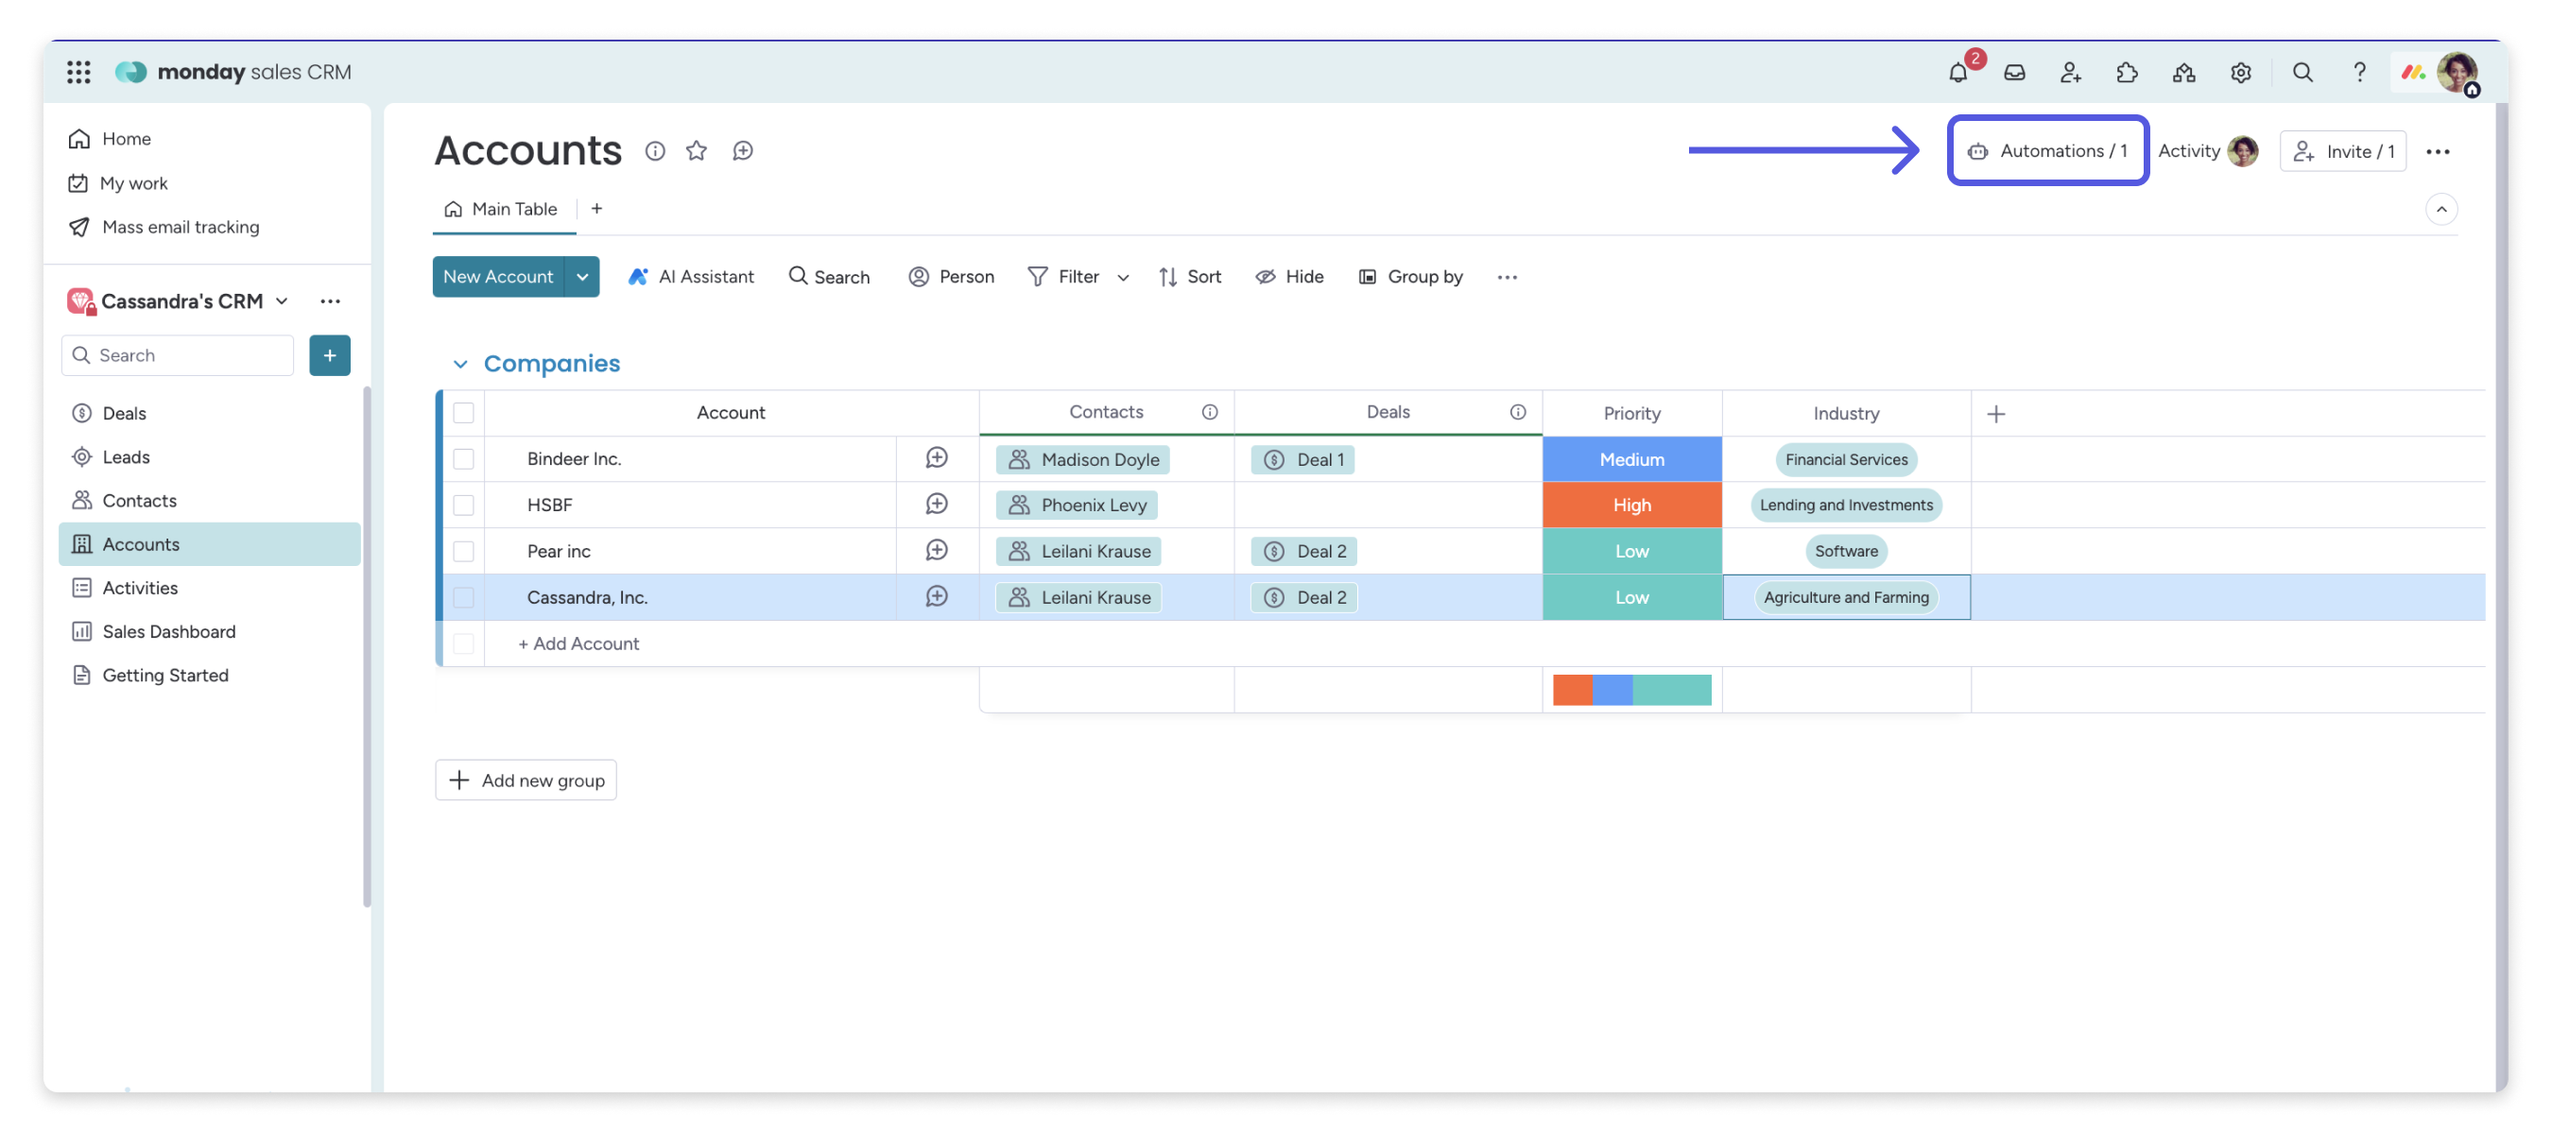
Task: Add Accounts board to favorites star
Action: coord(697,150)
